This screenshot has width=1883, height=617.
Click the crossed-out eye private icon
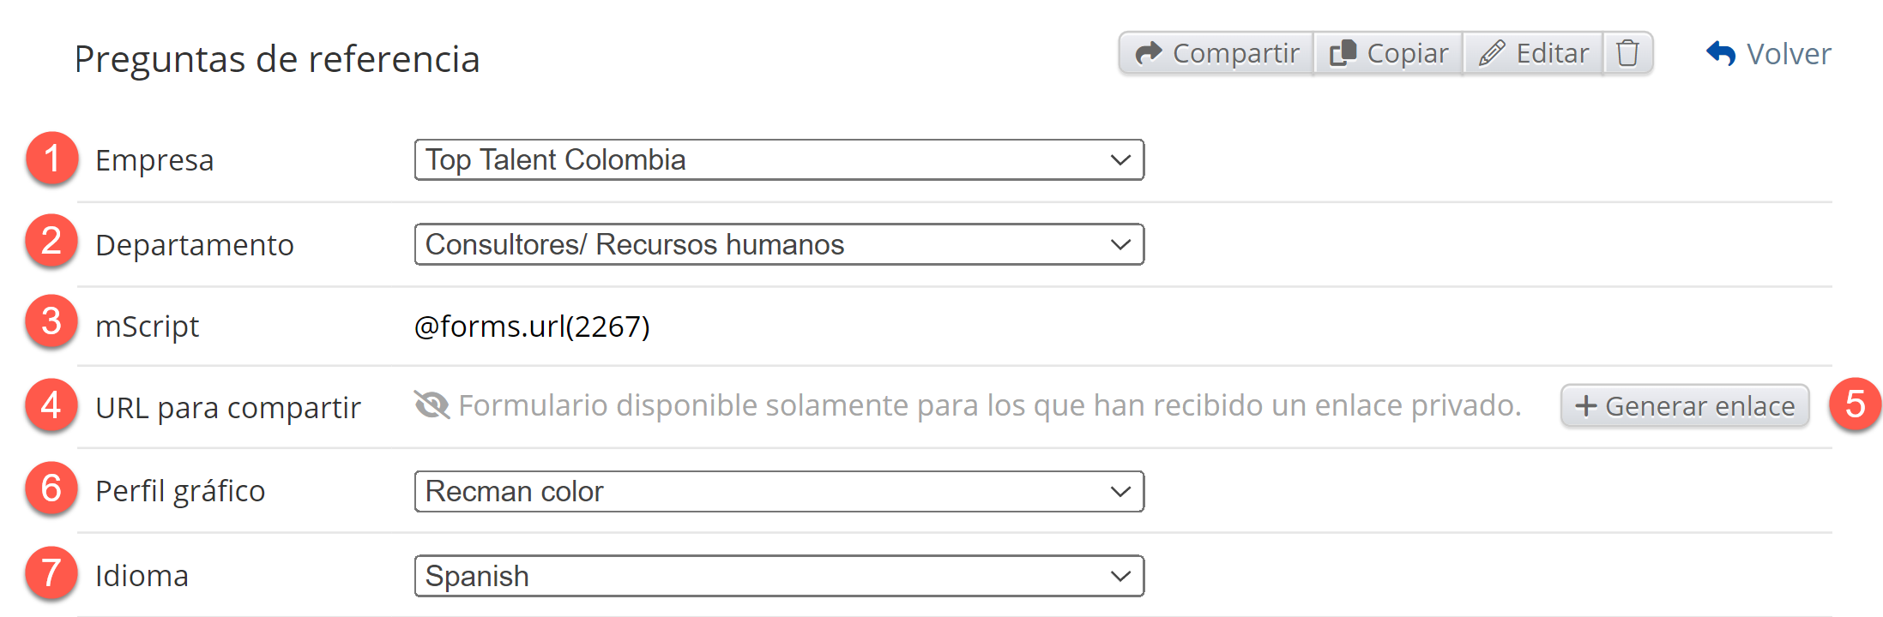coord(432,404)
